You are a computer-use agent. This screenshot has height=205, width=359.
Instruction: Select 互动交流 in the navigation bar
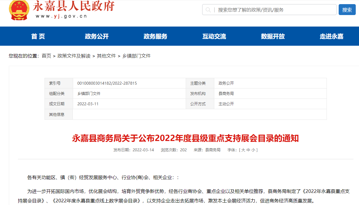pyautogui.click(x=214, y=36)
